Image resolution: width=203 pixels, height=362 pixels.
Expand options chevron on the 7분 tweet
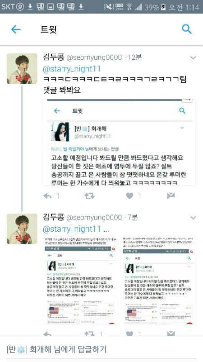(x=193, y=218)
